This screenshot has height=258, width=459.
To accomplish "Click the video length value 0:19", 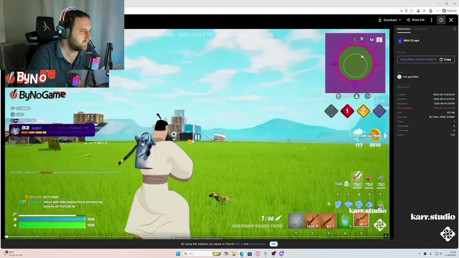I will point(453,135).
